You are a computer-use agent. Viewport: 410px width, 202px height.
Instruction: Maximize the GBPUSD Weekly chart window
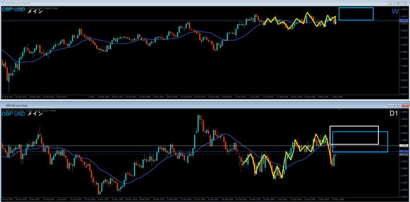398,3
